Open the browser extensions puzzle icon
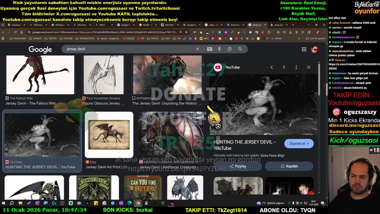Viewport: 380px width, 214px height. tap(269, 32)
